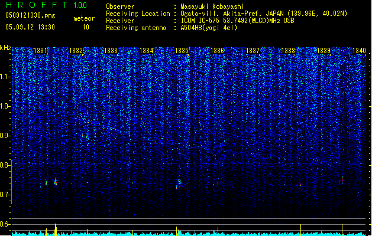The width and height of the screenshot is (372, 236).
Task: Click the 1334 time marker
Action: [147, 51]
